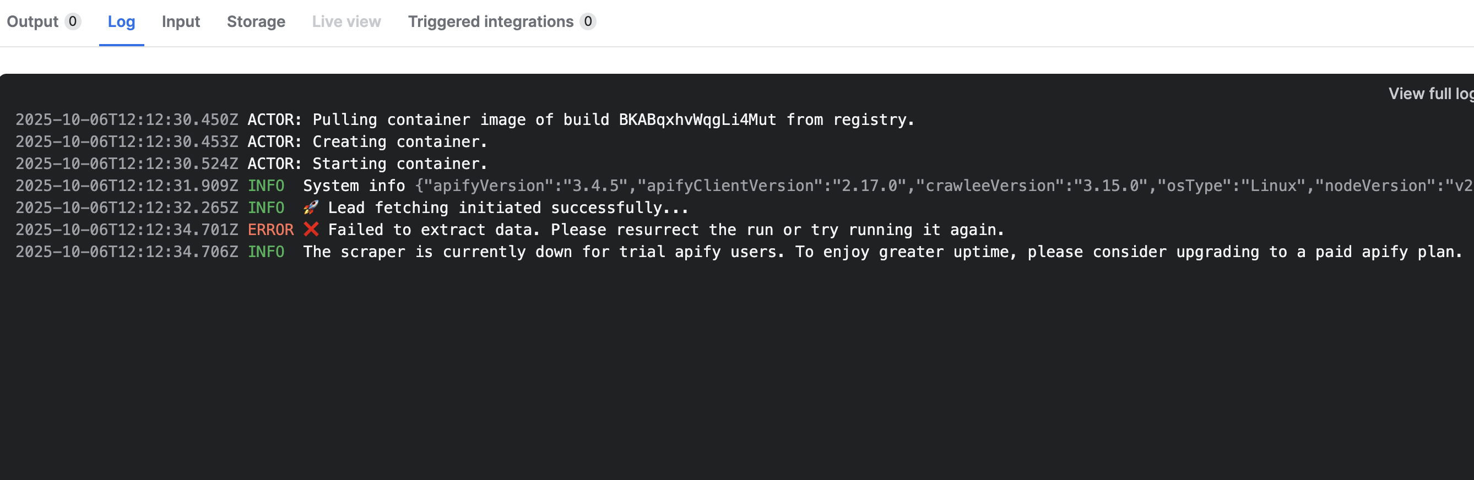Click the red X error icon

coord(311,230)
